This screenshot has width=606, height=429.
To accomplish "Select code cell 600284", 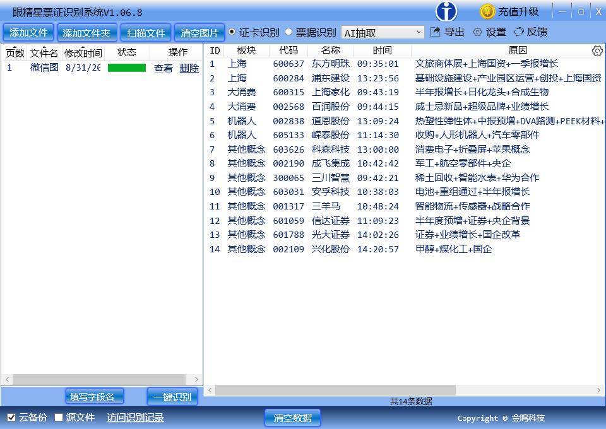I will coord(288,78).
